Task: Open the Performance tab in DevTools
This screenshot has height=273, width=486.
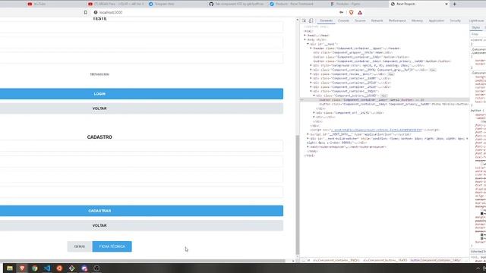Action: click(397, 20)
